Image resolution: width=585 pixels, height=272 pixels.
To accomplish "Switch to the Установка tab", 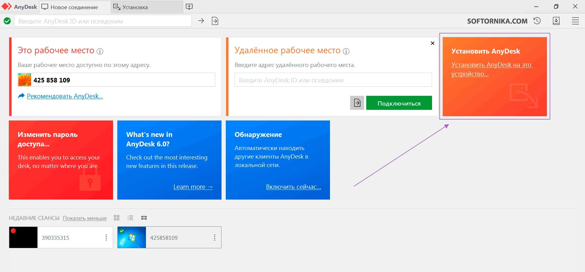I will tap(147, 7).
